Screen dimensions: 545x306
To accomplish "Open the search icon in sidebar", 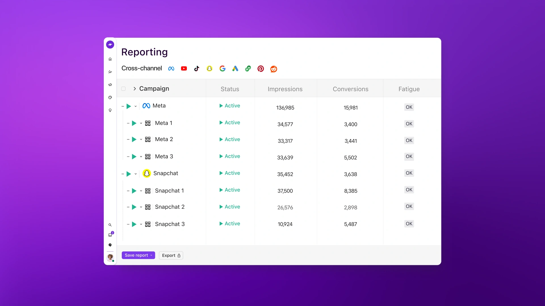I will (110, 225).
